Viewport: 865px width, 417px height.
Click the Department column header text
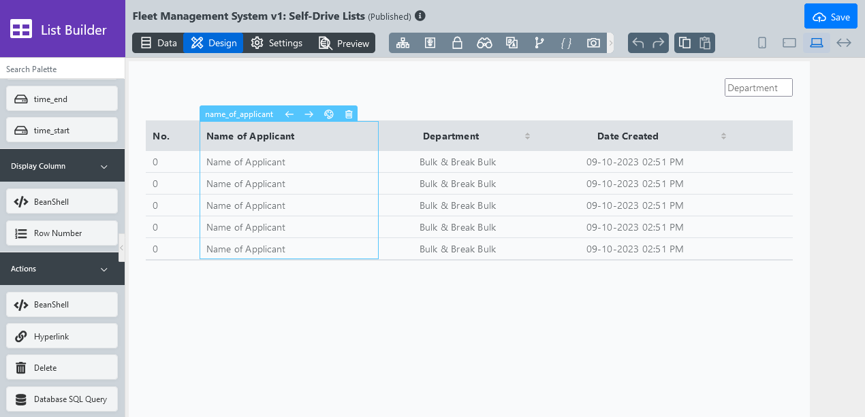coord(451,136)
